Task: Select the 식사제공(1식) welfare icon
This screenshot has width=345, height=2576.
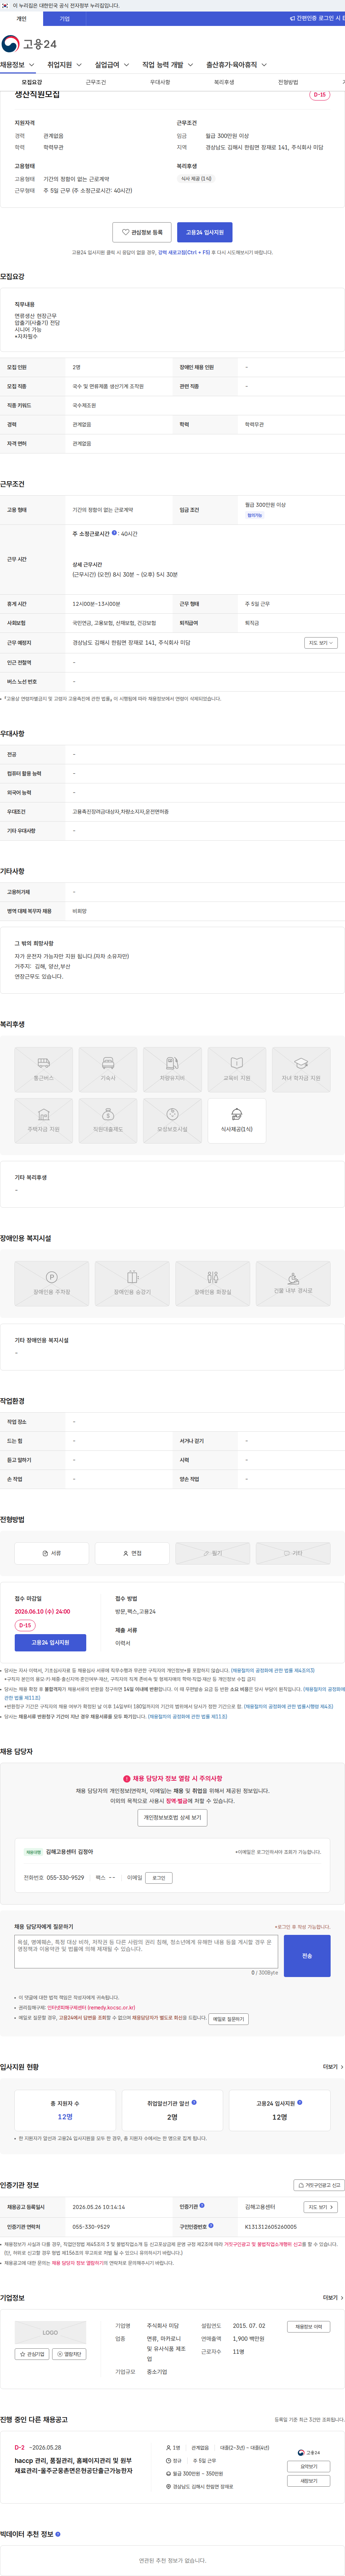Action: (236, 1120)
